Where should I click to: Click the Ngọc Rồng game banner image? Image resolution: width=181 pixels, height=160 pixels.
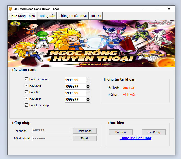[x=91, y=43]
